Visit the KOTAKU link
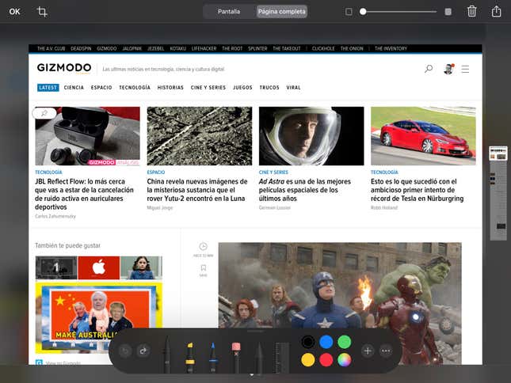Image resolution: width=511 pixels, height=383 pixels. click(x=178, y=48)
